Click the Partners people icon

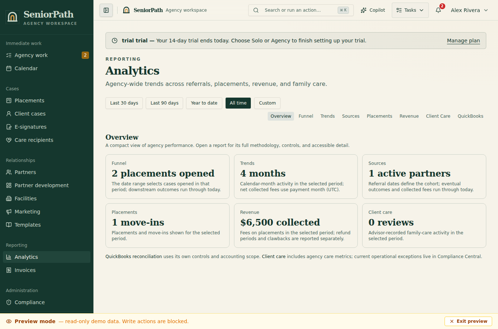pos(9,172)
